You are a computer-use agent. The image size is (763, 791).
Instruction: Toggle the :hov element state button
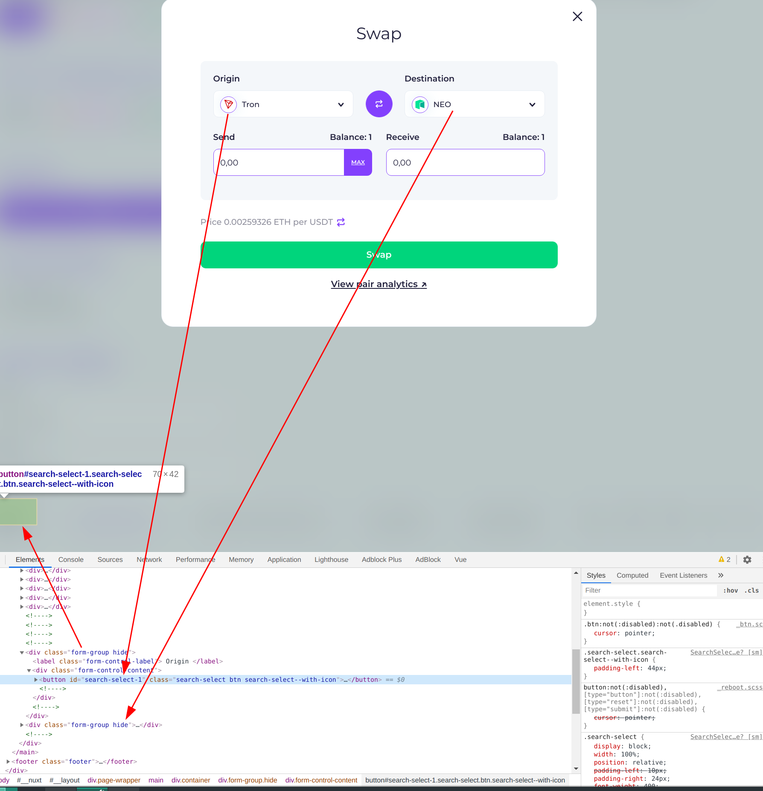731,590
